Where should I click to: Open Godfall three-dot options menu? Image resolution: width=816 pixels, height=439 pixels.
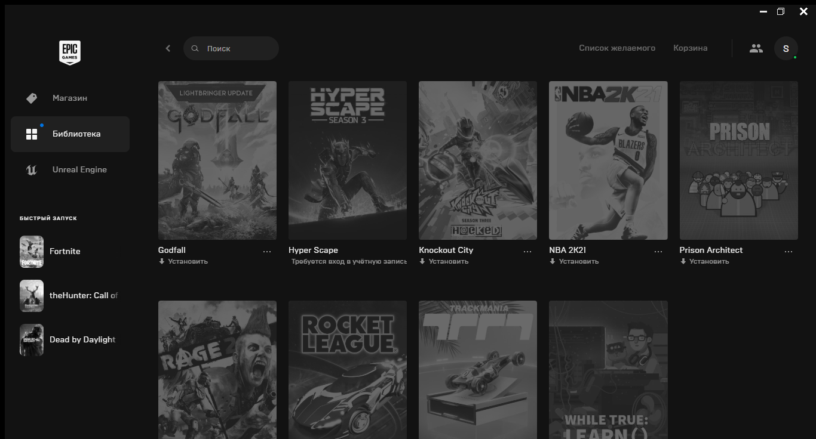(x=267, y=252)
